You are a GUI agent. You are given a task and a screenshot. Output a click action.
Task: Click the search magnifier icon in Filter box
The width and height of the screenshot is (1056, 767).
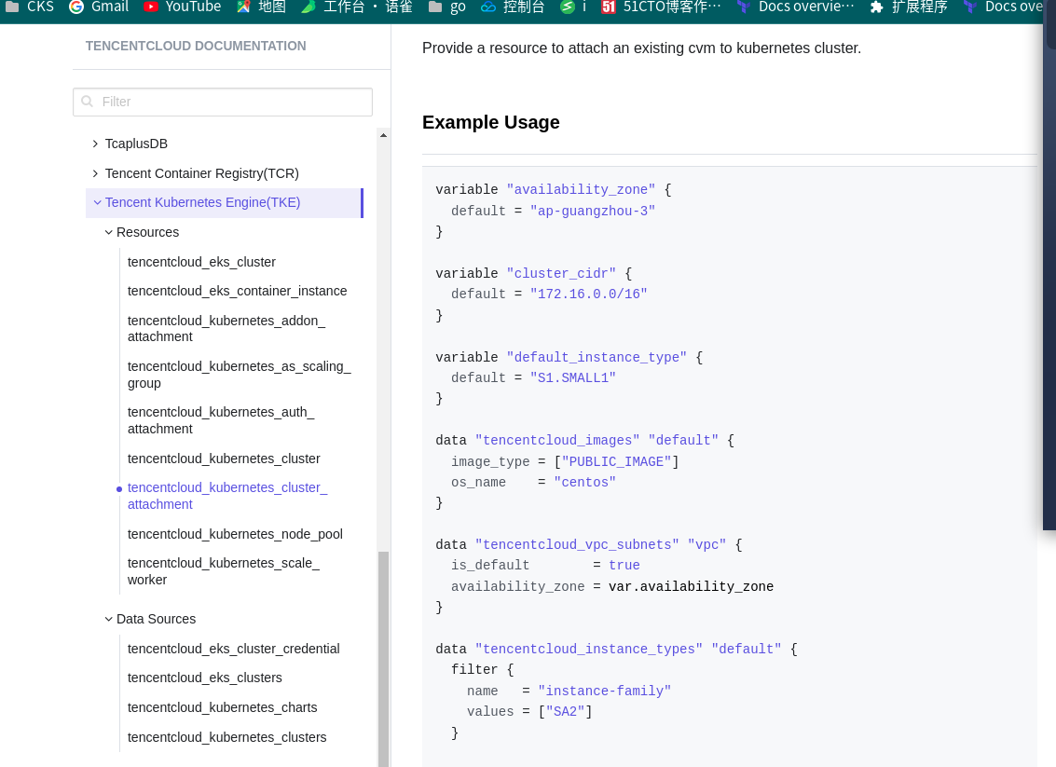(87, 102)
